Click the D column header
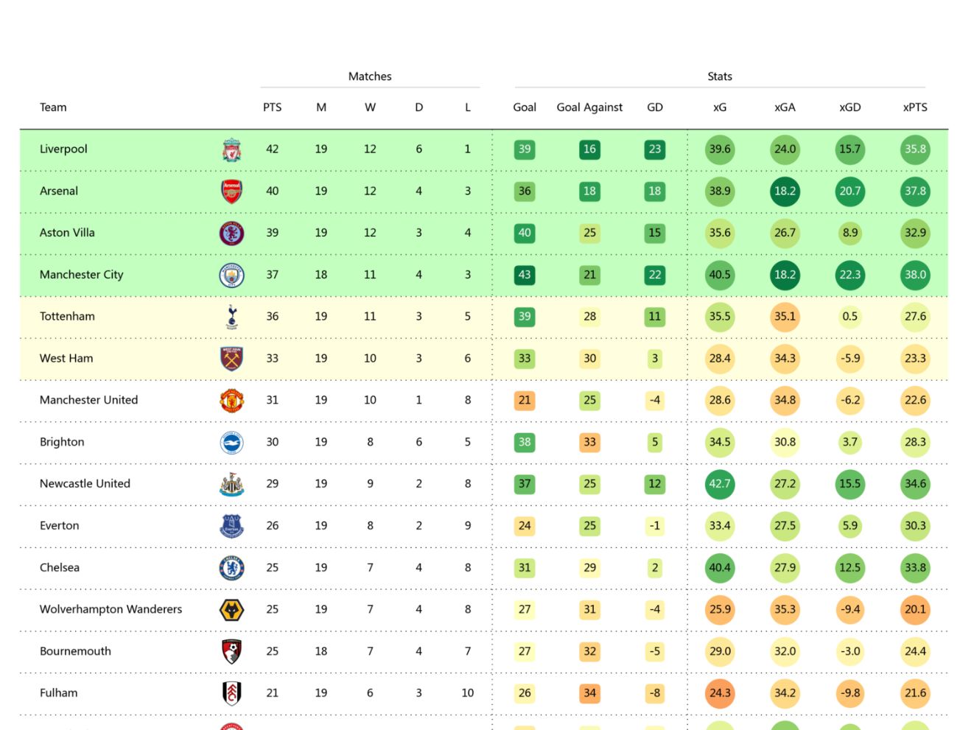The height and width of the screenshot is (730, 974). click(x=418, y=108)
